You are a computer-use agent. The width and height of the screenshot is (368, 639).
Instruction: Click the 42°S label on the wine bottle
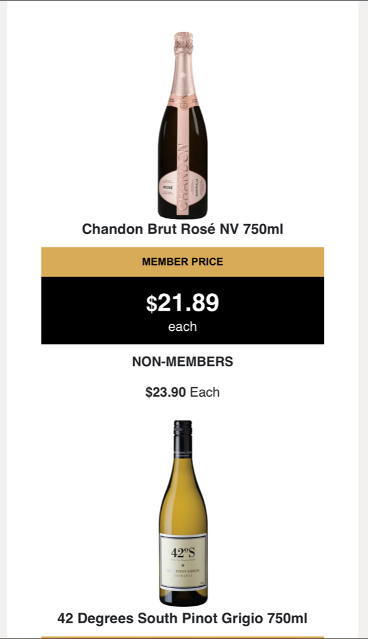[x=183, y=553]
